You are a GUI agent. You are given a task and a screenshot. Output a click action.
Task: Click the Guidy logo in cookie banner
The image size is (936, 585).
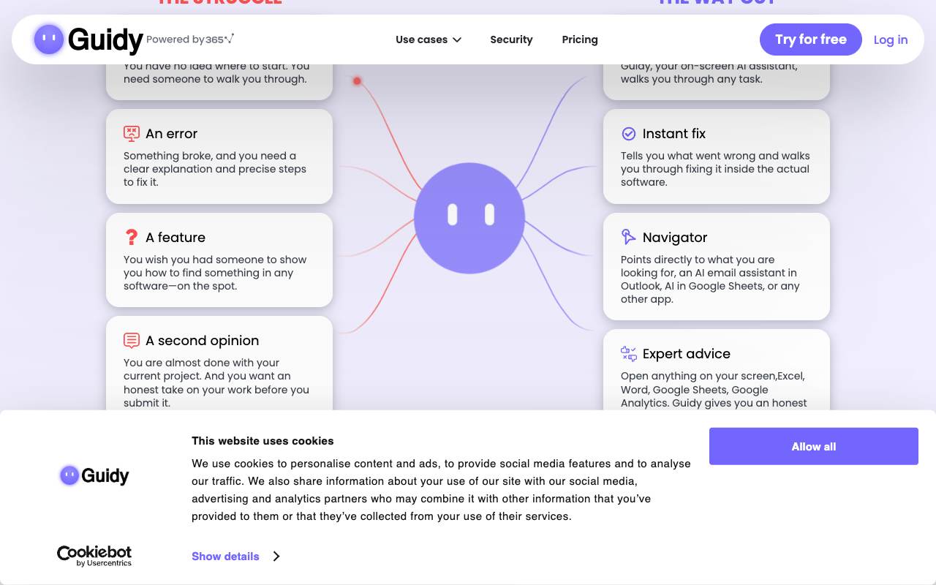click(94, 475)
